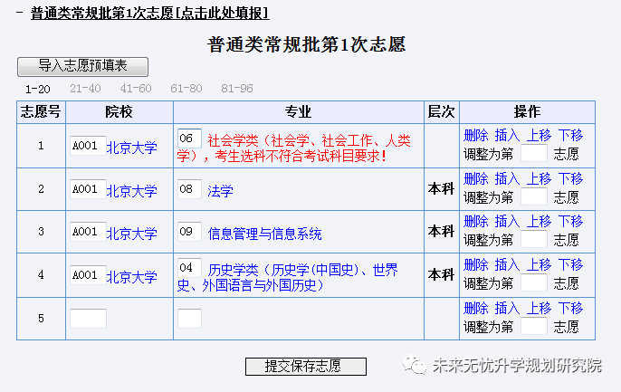Focus the 调整为第 number field in row 3
Image resolution: width=621 pixels, height=392 pixels.
(534, 239)
